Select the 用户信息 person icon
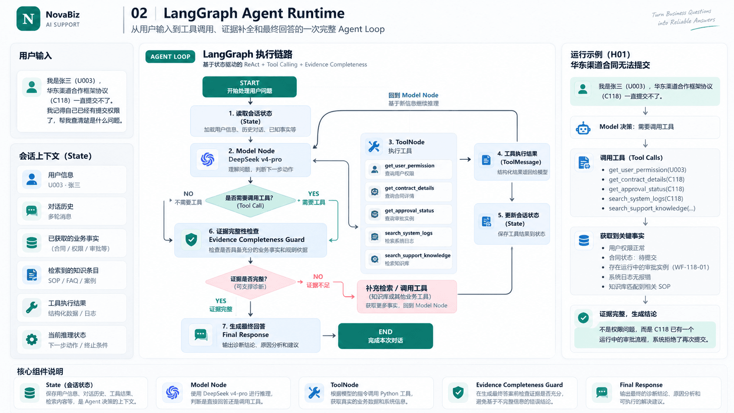 [x=32, y=180]
